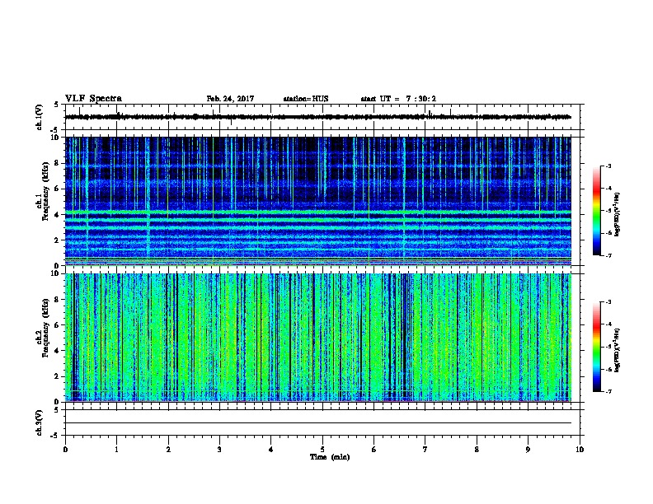Click the "-4" tick on the ch.1 colorbar

pyautogui.click(x=608, y=189)
